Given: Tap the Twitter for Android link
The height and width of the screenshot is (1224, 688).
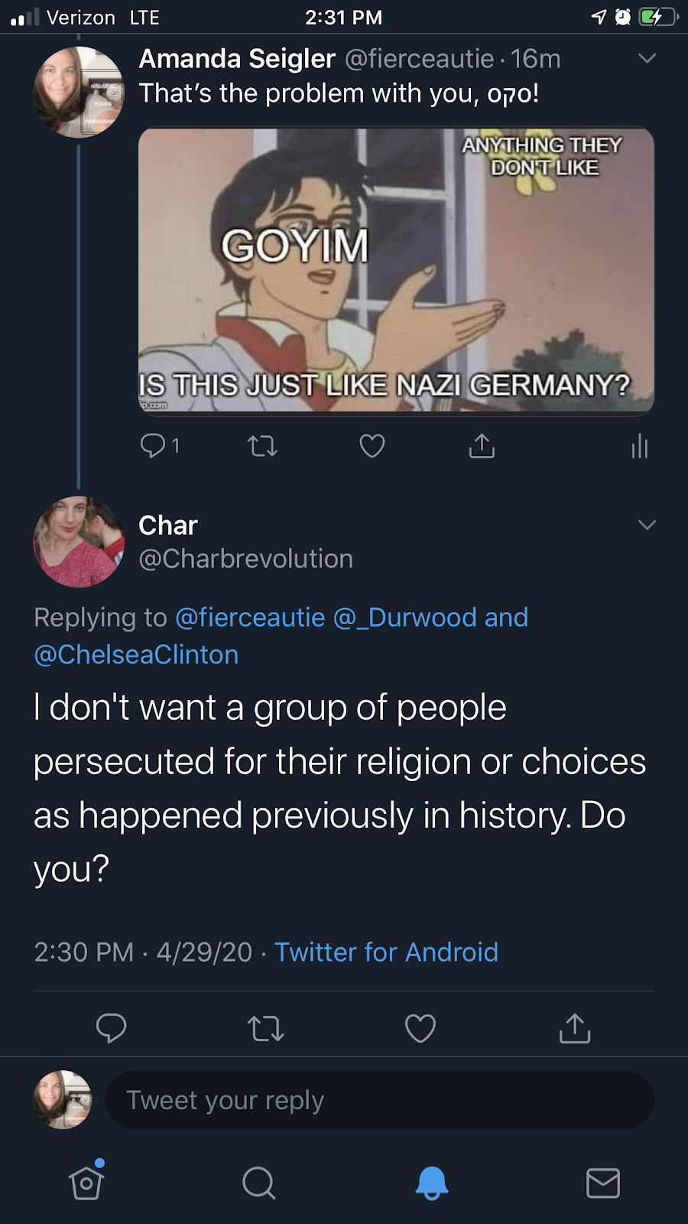Looking at the screenshot, I should [386, 952].
